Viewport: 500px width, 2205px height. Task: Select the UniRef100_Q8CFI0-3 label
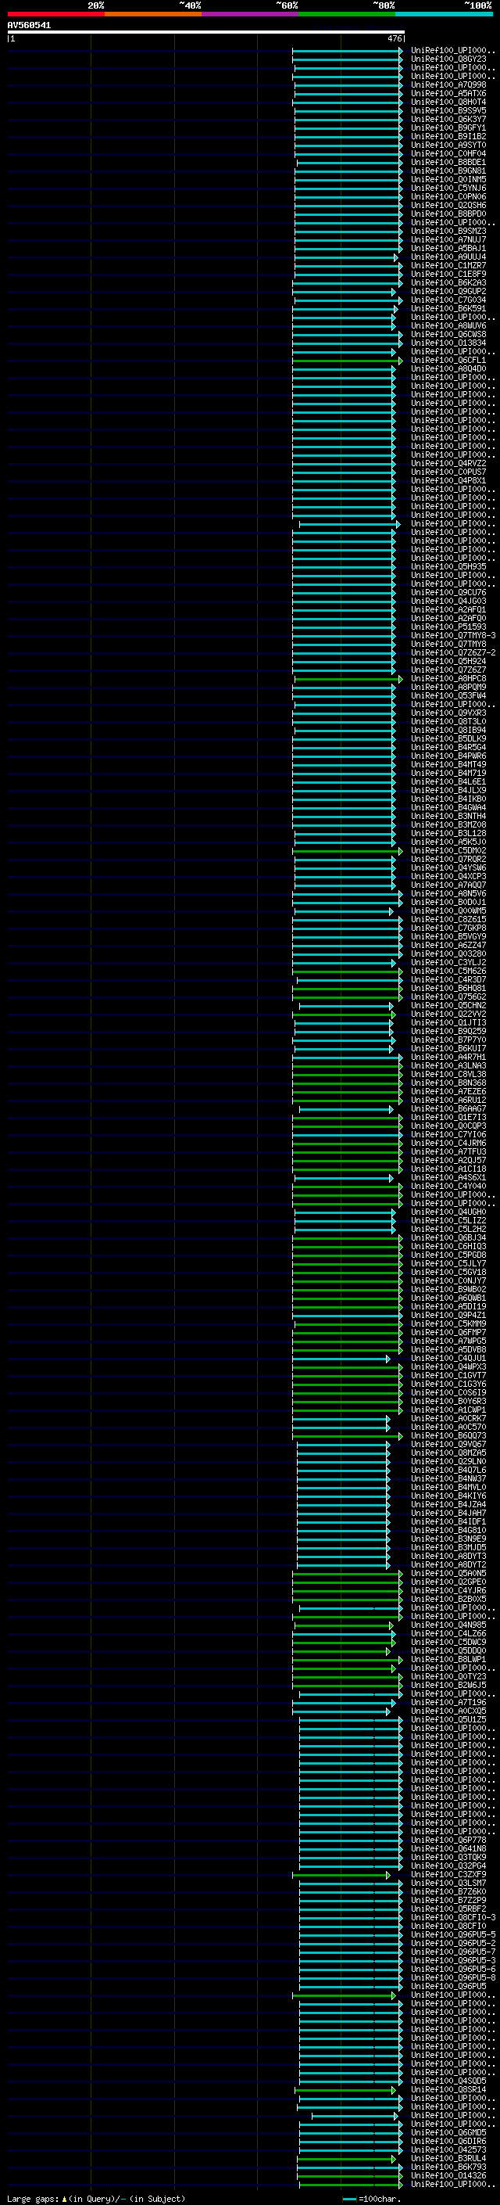click(453, 1917)
